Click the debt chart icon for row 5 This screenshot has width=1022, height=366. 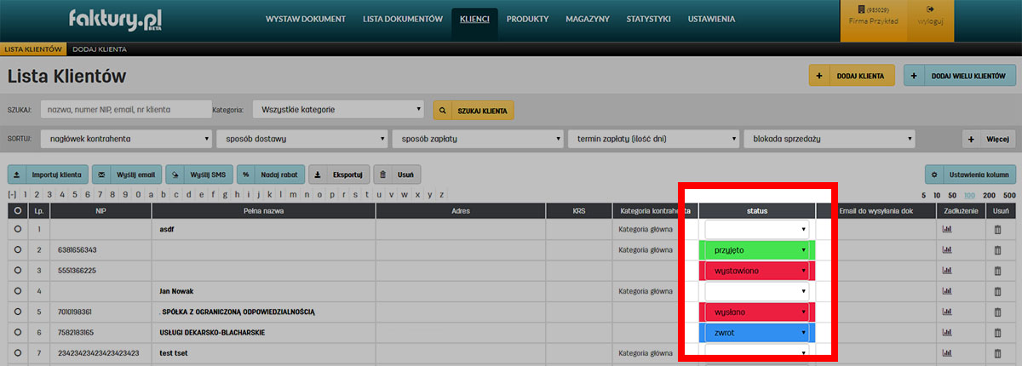point(946,312)
